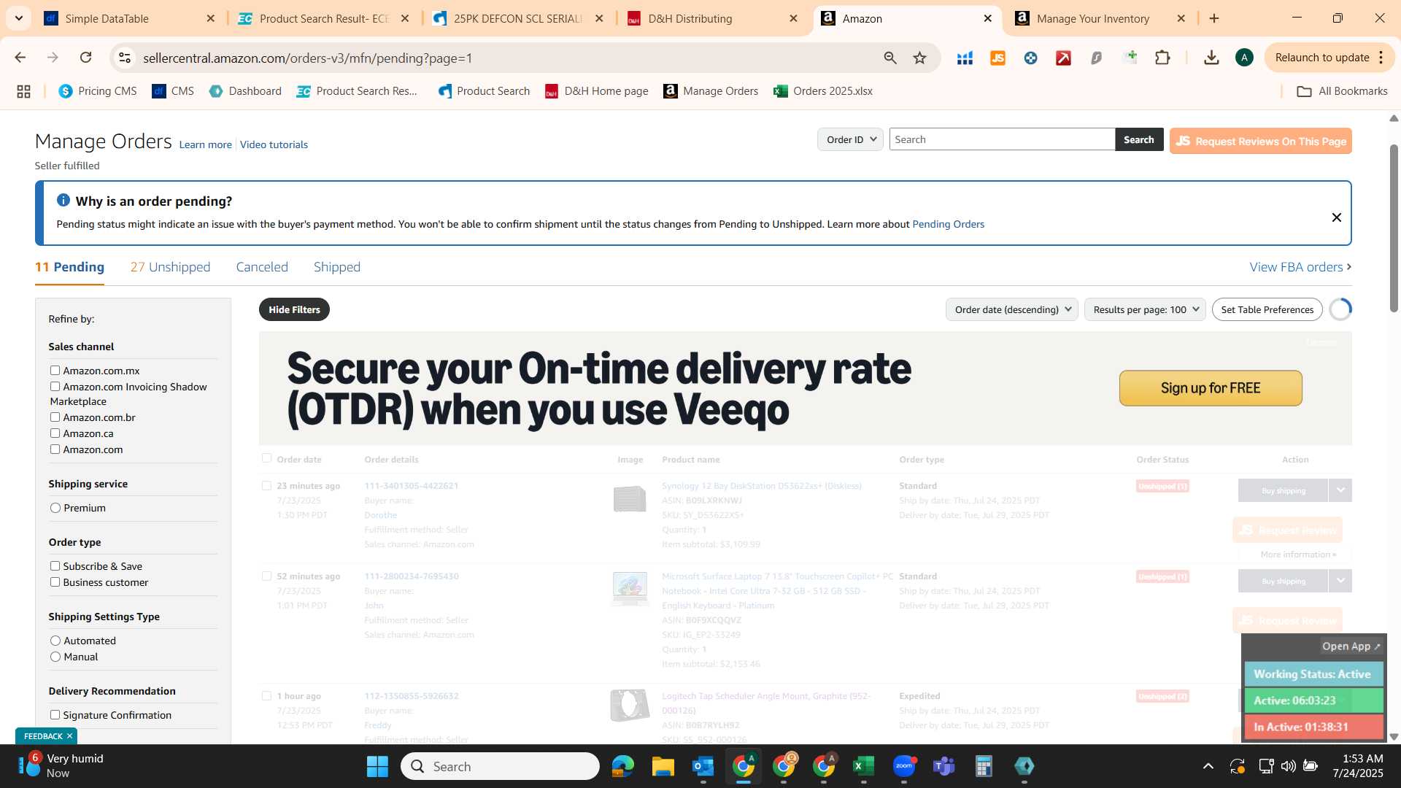Open Microsoft Teams from the taskbar
Screen dimensions: 1401x788
tap(944, 766)
